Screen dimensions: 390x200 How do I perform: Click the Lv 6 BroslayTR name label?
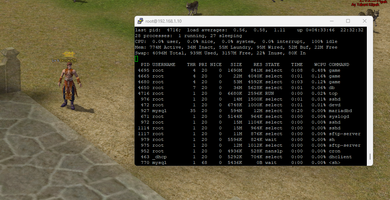click(64, 61)
